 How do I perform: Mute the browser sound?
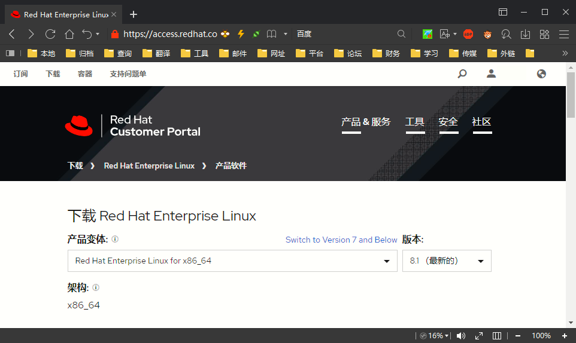460,336
